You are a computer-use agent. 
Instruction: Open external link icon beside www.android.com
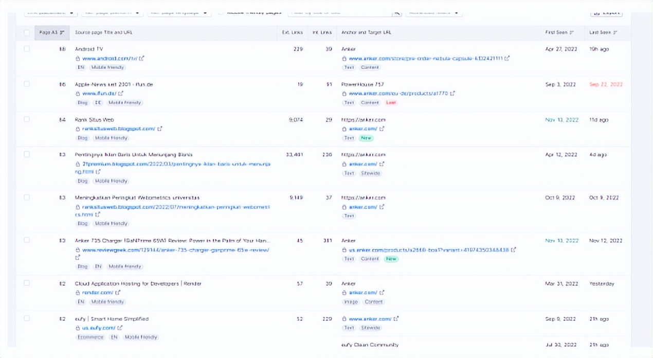142,59
